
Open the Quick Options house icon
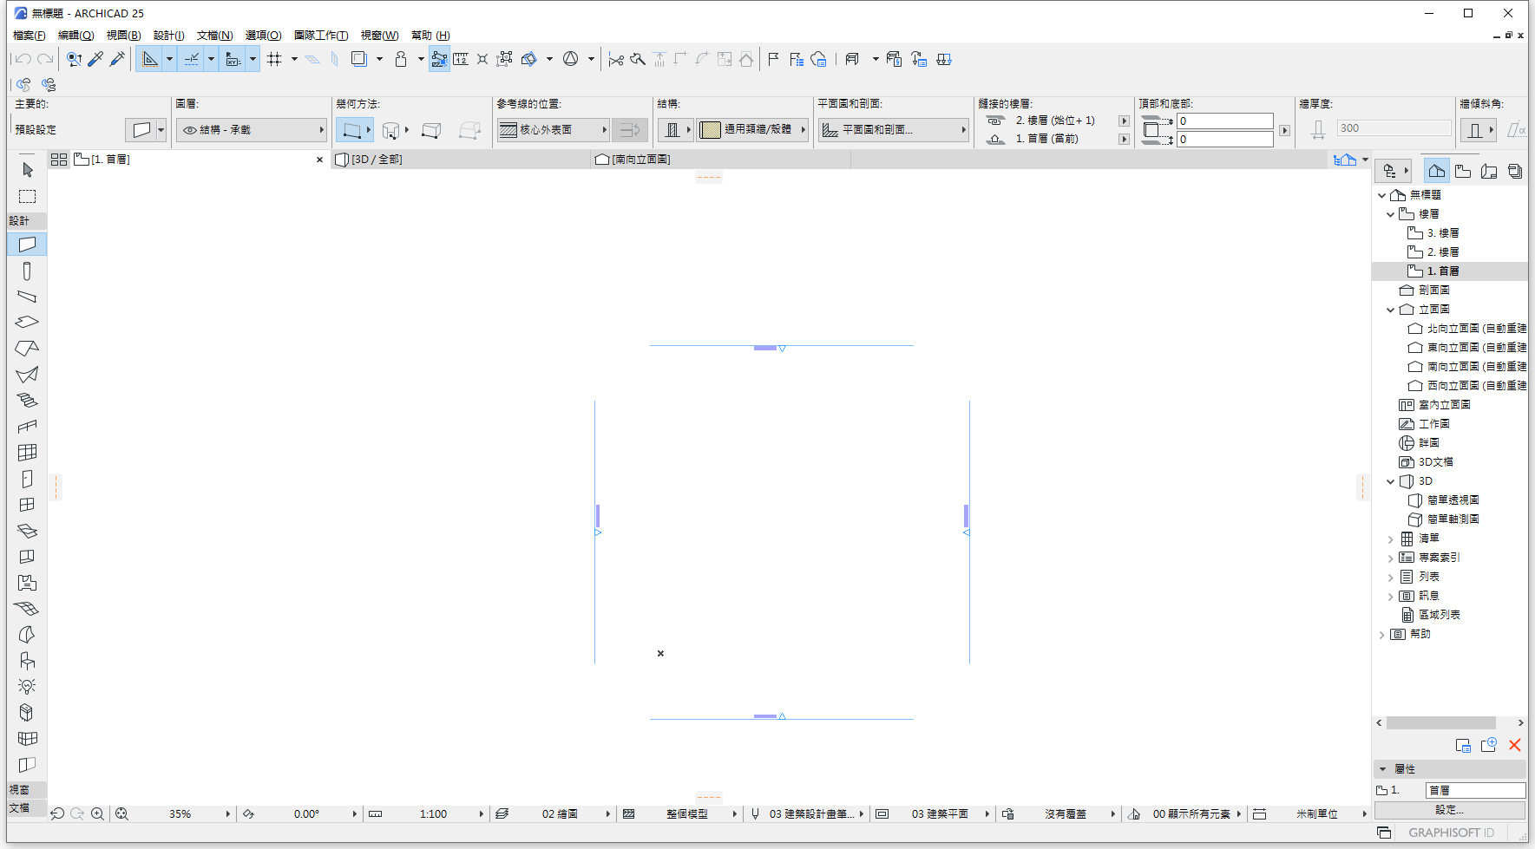coord(1344,160)
